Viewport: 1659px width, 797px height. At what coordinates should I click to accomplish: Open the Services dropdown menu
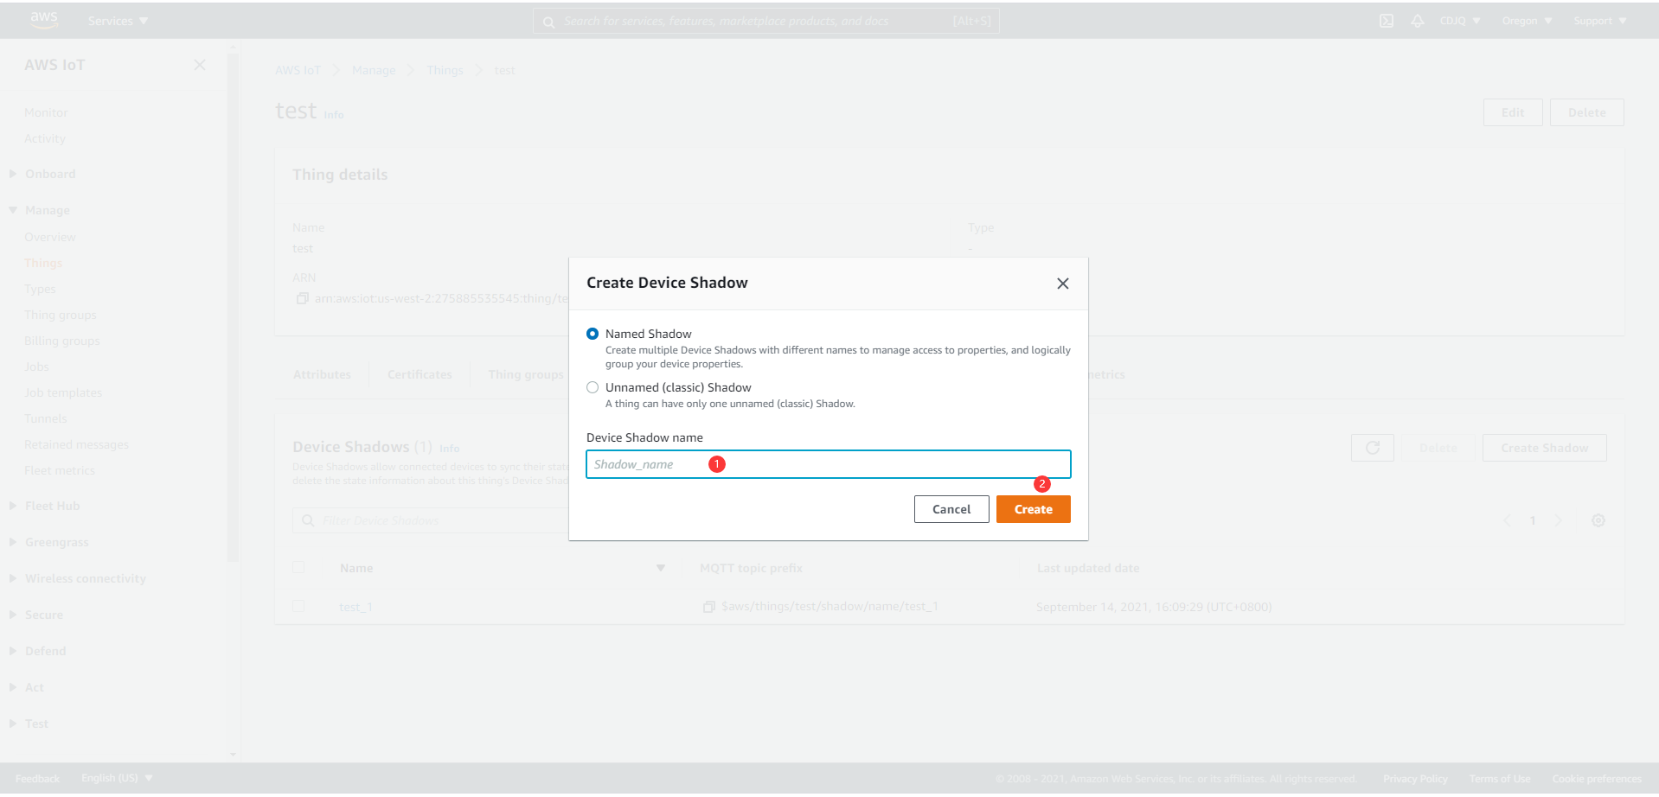click(x=118, y=21)
